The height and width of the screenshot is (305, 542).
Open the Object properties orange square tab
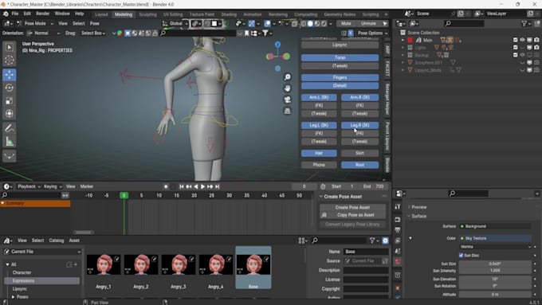398,288
